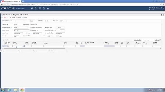
Task: Click the Document Number input field
Action: click(19, 21)
